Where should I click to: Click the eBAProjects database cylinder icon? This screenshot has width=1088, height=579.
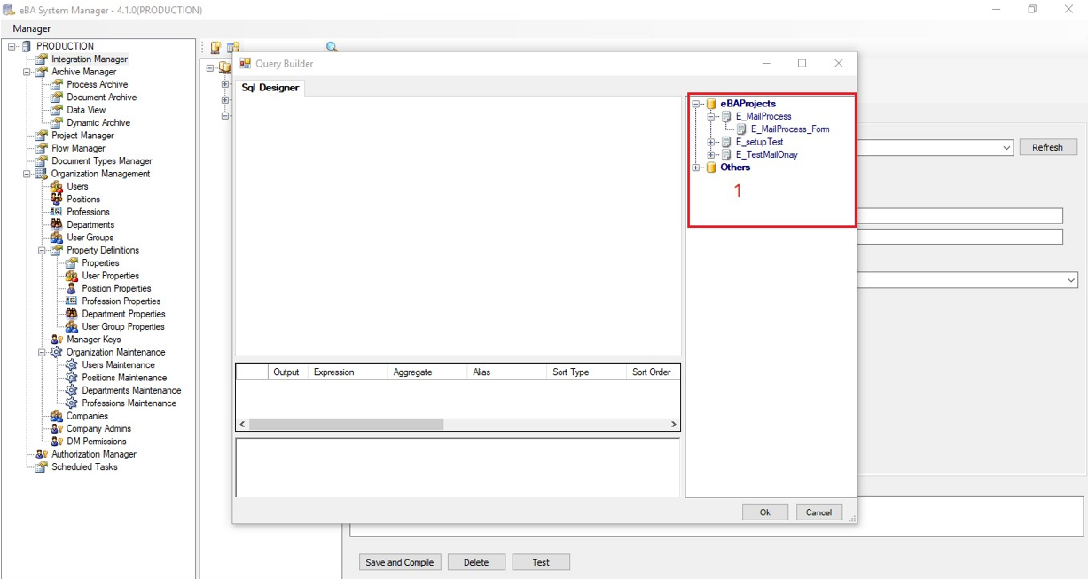tap(711, 104)
